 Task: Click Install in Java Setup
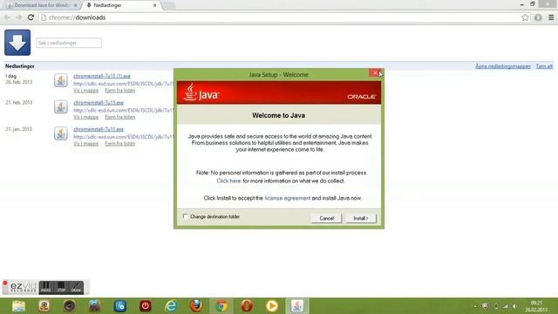coord(361,218)
